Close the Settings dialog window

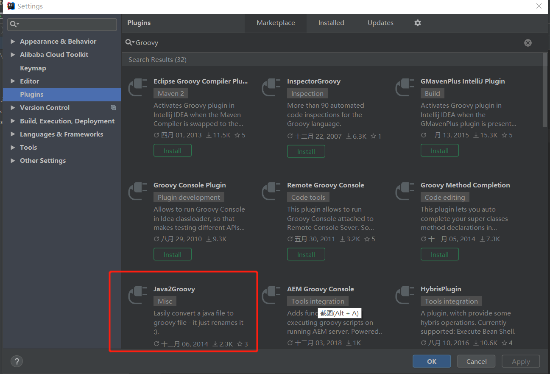pos(539,6)
